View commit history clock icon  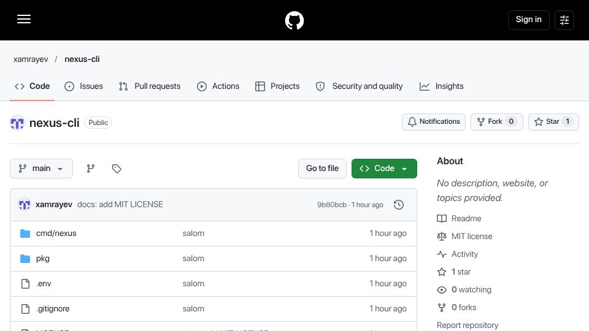[399, 205]
